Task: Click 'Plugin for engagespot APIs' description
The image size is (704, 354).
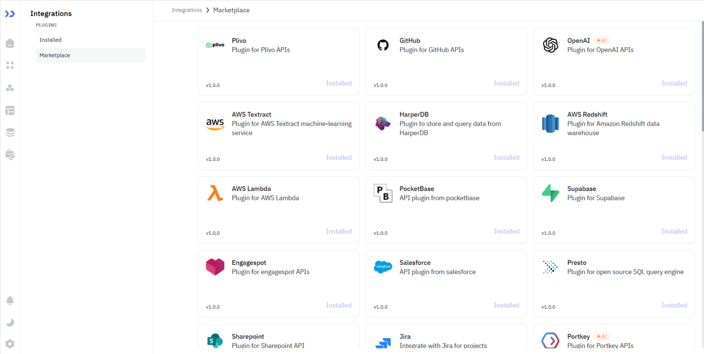Action: click(270, 272)
